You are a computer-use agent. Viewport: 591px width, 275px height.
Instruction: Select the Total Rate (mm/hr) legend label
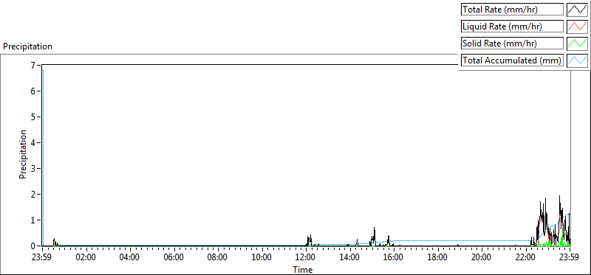(x=512, y=10)
